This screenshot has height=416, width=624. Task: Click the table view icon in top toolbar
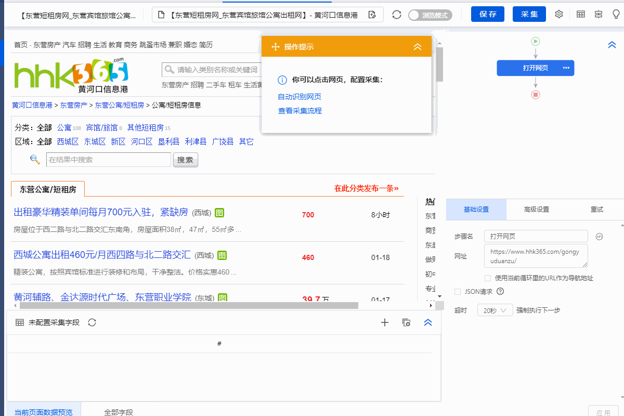(581, 15)
